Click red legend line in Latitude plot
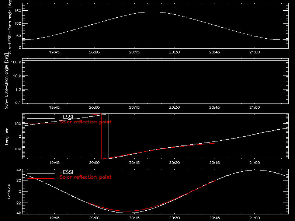295x221 pixels. 41,179
